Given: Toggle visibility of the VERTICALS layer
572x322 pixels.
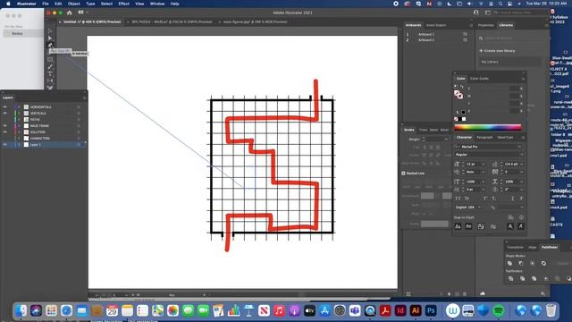Looking at the screenshot, I should (x=5, y=114).
